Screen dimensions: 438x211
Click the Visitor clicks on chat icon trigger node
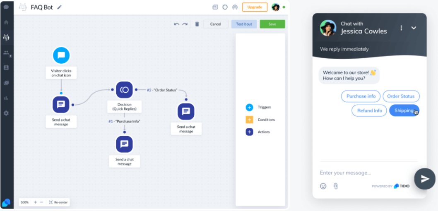pos(61,55)
